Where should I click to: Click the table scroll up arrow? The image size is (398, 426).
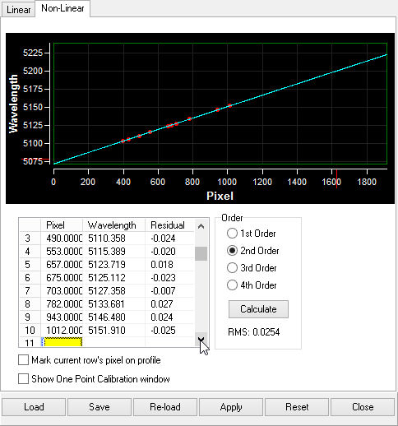(x=201, y=226)
